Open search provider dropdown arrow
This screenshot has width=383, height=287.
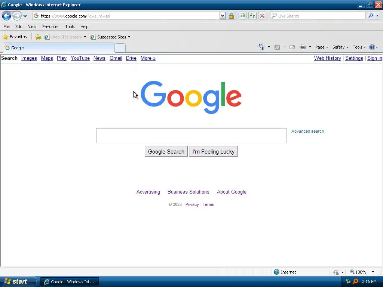[377, 16]
